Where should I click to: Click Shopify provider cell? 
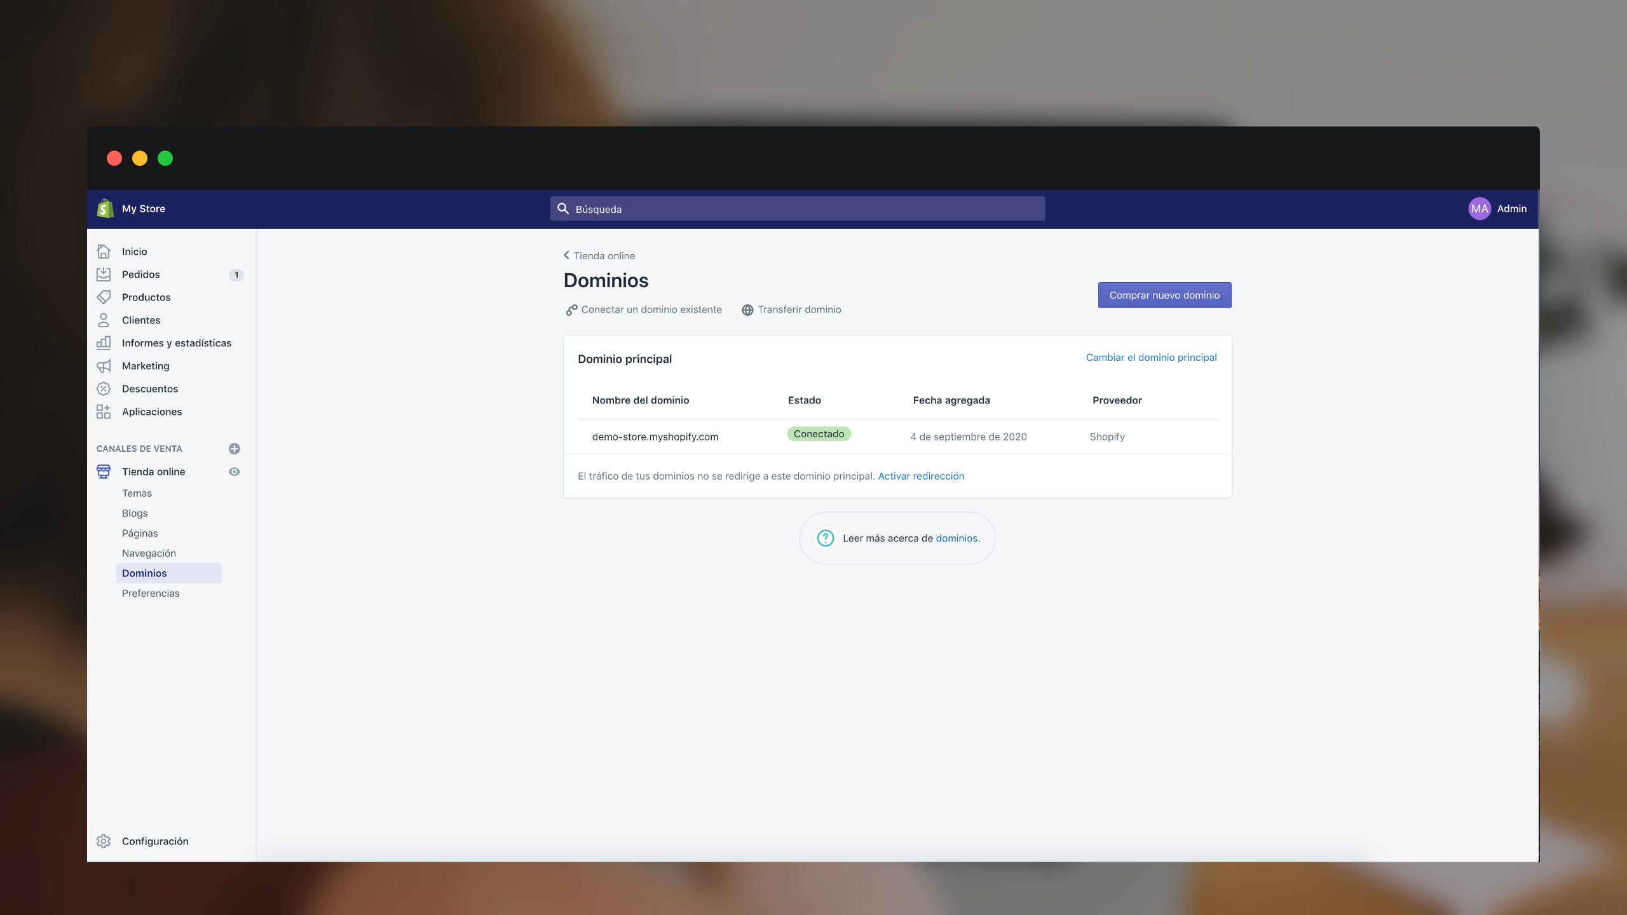point(1107,437)
